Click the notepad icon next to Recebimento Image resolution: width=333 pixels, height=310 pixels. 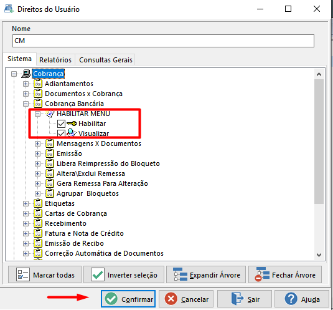(38, 224)
